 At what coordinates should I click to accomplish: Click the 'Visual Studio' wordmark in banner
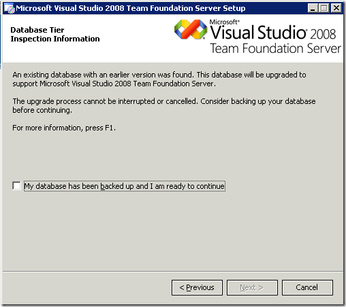click(258, 32)
